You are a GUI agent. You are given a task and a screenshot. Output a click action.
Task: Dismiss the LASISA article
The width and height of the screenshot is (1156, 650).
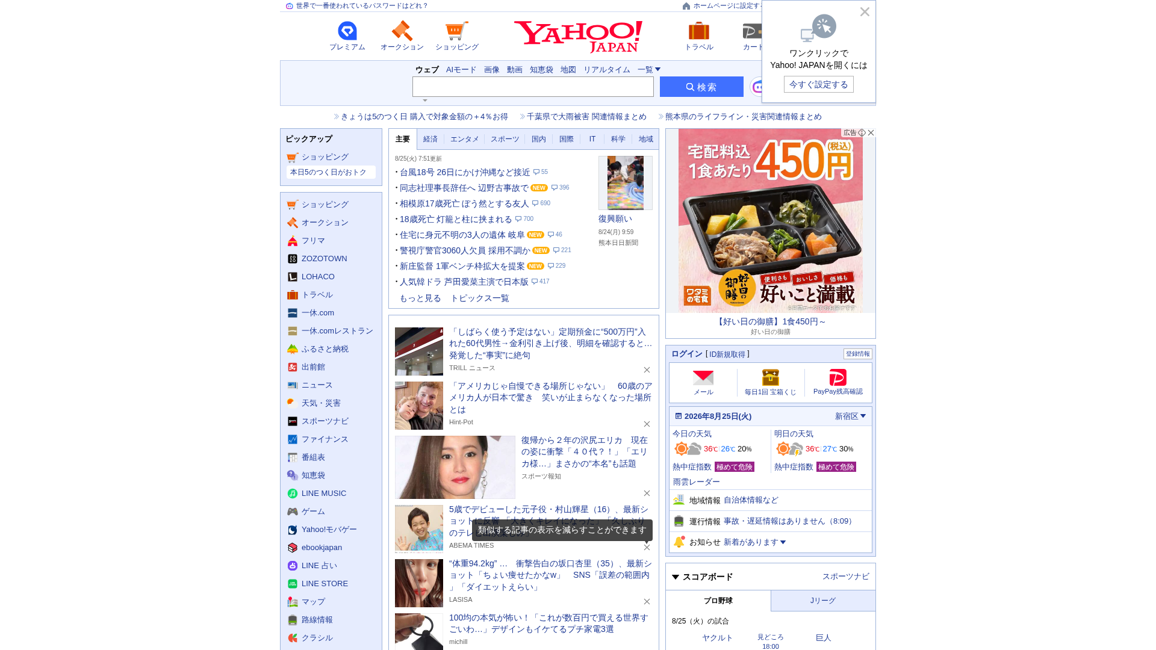pos(647,601)
